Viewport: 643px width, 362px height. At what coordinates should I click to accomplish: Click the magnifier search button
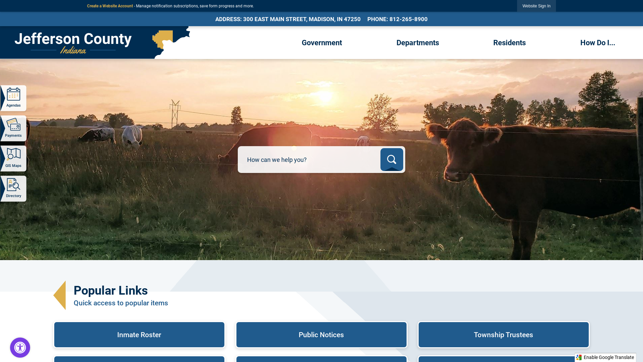pos(391,160)
